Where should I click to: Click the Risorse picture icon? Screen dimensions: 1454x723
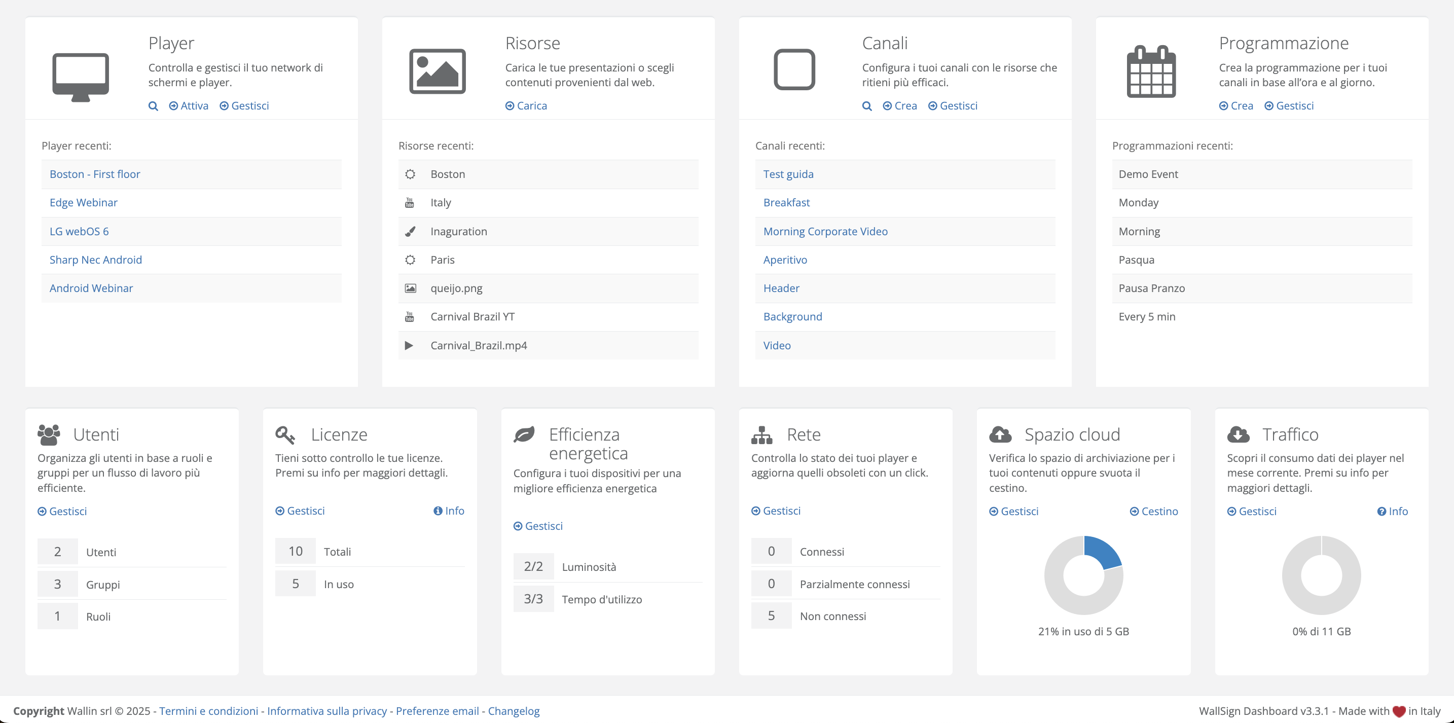click(x=438, y=71)
